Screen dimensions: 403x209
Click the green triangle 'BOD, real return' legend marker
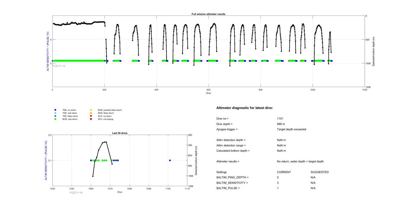pos(55,119)
